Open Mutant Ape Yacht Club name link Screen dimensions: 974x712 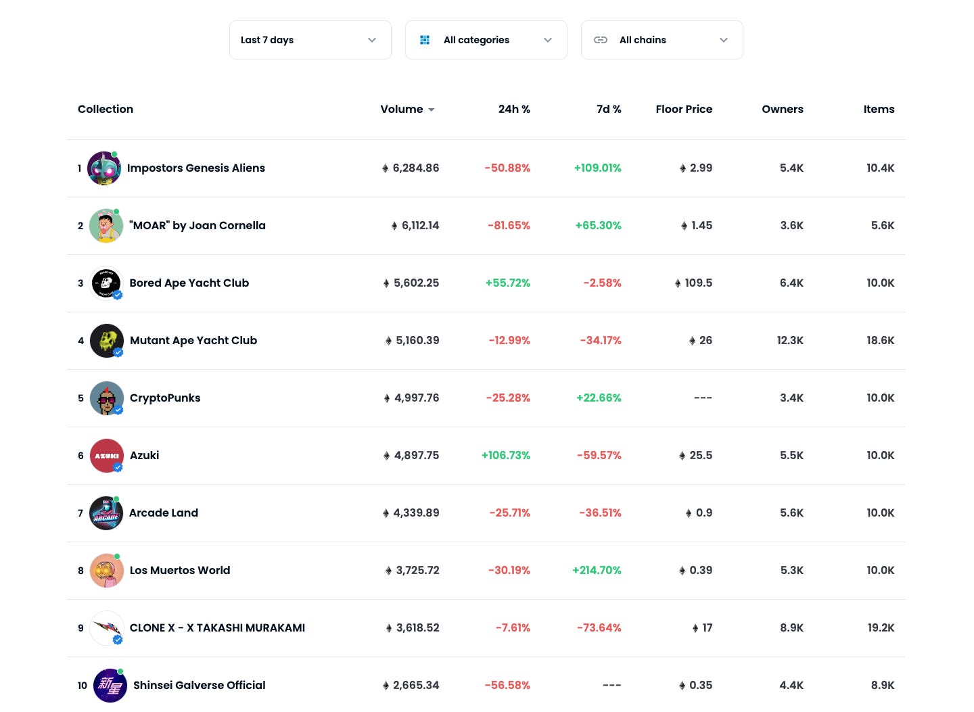point(193,340)
